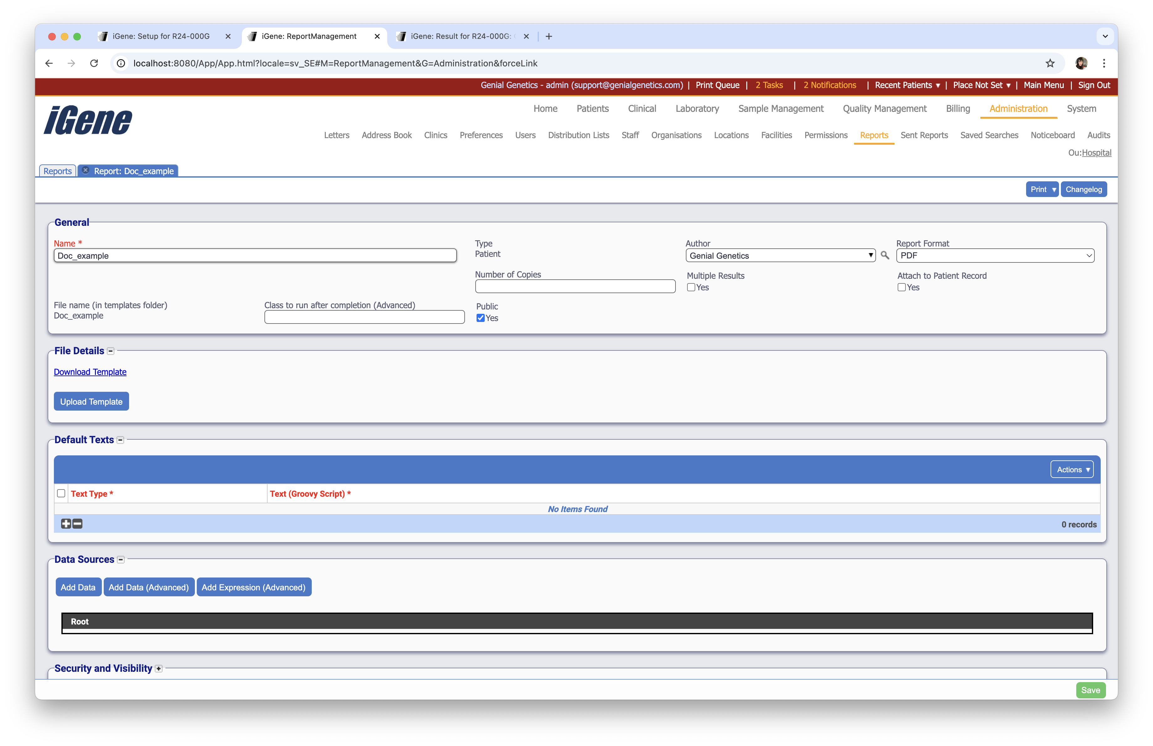
Task: Close the Report: Doc_example tab icon
Action: pos(86,170)
